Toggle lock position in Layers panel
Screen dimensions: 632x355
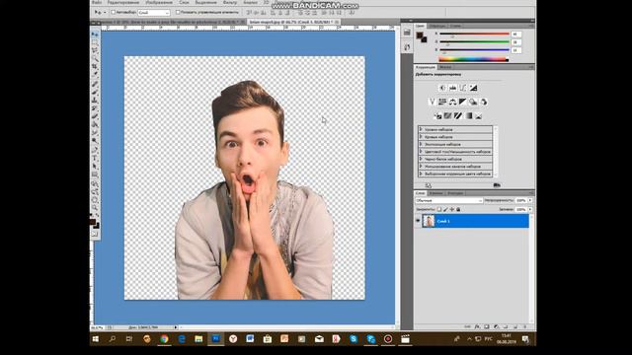point(452,209)
